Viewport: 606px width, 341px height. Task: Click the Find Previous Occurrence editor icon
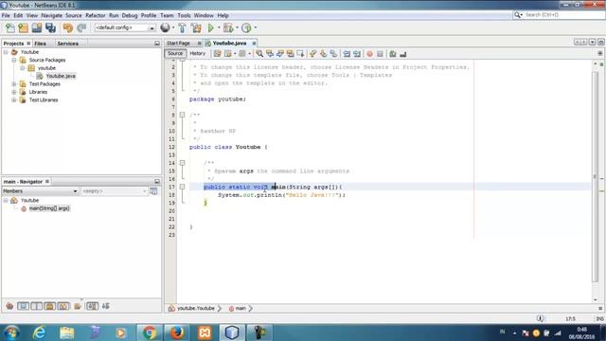pos(270,54)
